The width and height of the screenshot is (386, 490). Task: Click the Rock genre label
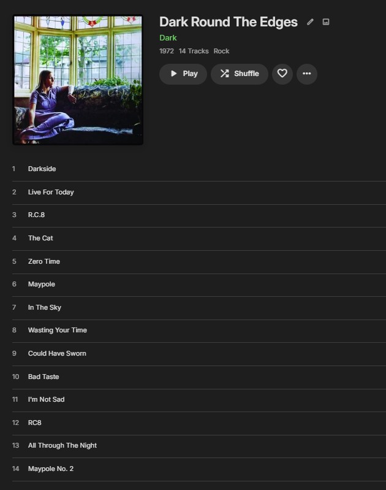click(221, 51)
